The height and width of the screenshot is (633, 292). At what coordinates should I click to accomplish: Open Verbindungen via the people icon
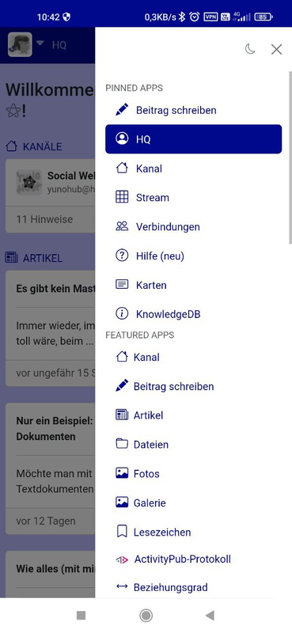point(122,226)
